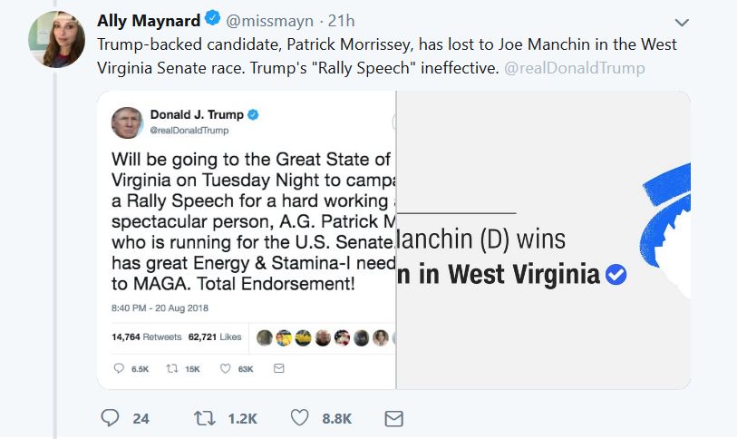
Task: Click the Direct Message envelope below the tweet
Action: (393, 418)
